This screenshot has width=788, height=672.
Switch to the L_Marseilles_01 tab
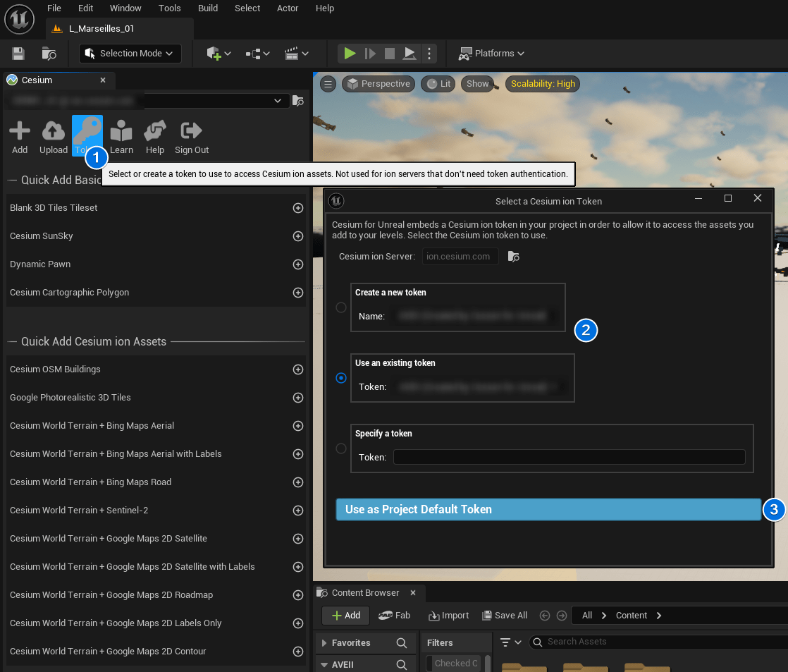coord(101,29)
